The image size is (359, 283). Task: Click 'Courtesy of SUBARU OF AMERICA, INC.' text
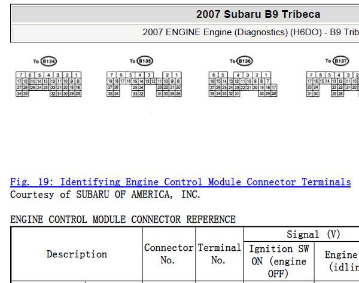click(x=105, y=195)
